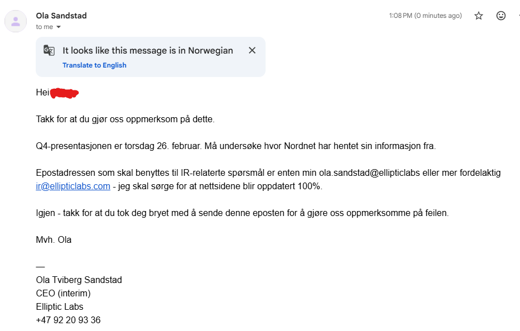This screenshot has height=331, width=520.
Task: Click the translate language icon
Action: click(x=49, y=50)
